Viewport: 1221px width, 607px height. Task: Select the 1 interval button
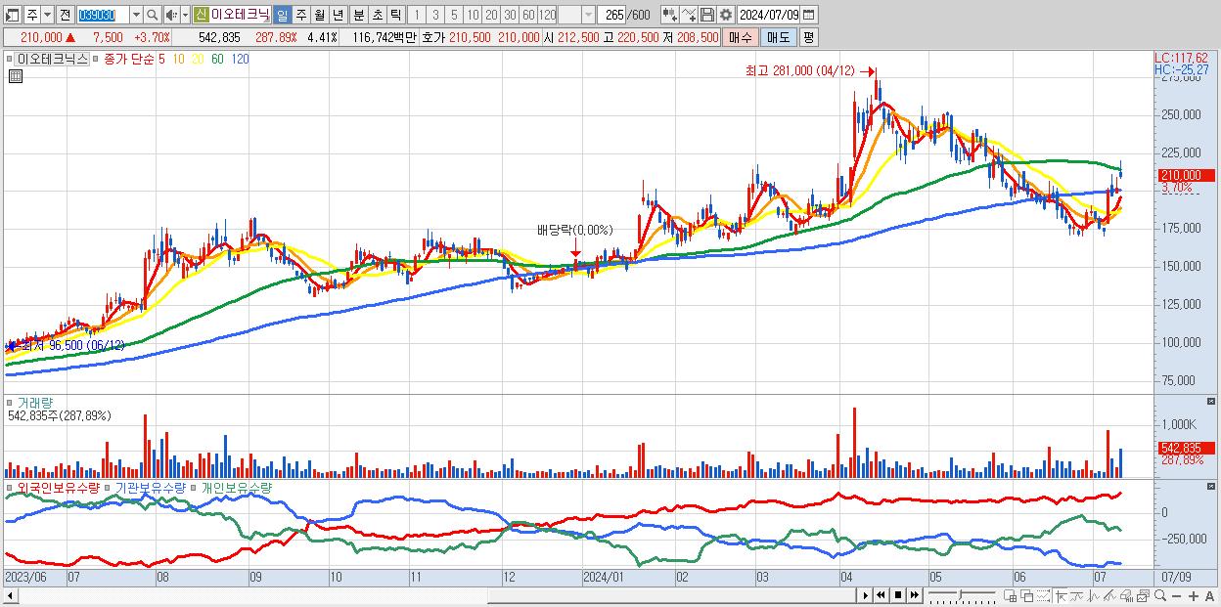tap(416, 15)
